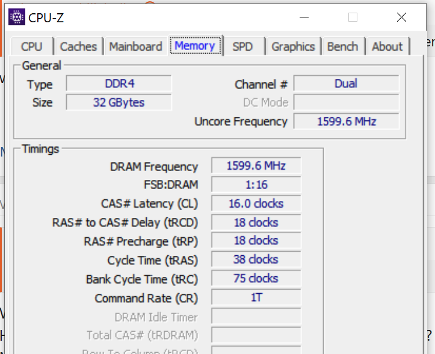This screenshot has height=354, width=435.
Task: Minimize the CPU-Z window
Action: click(x=304, y=17)
